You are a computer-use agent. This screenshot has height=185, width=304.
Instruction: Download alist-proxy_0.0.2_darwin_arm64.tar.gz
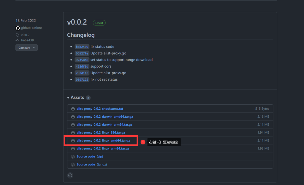[x=104, y=125]
